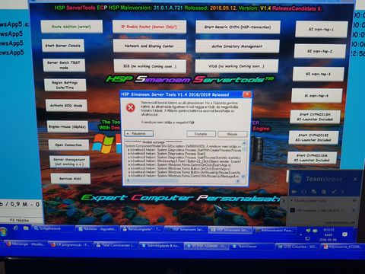Screen dimensions: 365x274
Task: Click Start OVPN2018I SI-Launcher Included
Action: coord(313,138)
